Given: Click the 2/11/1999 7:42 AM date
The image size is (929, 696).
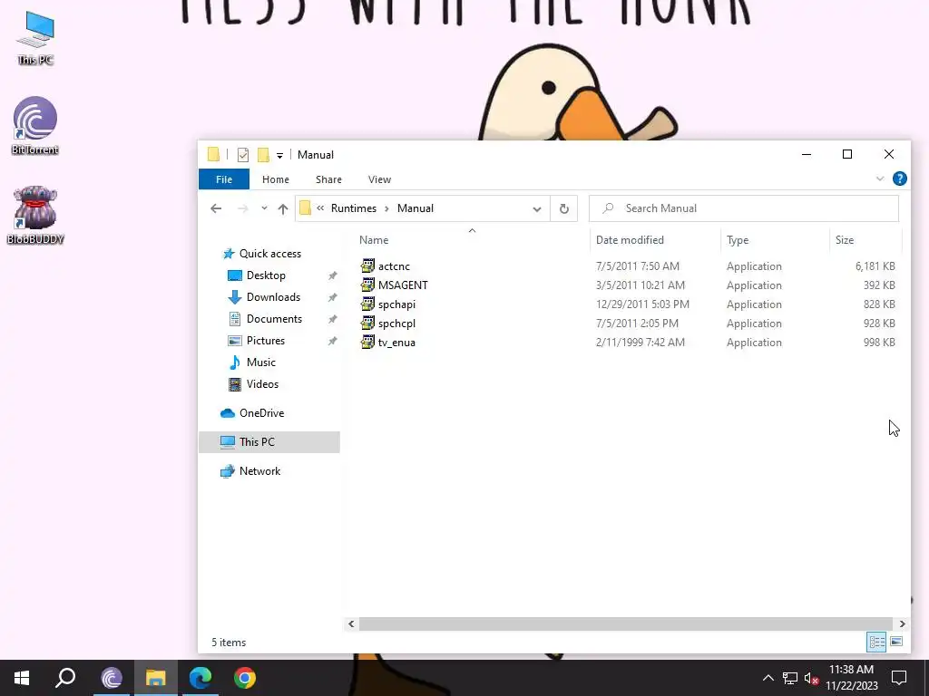Looking at the screenshot, I should pos(640,342).
